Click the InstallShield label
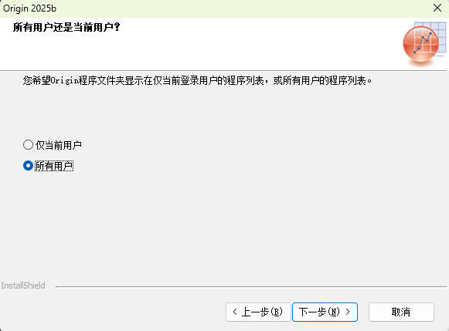 pos(23,285)
